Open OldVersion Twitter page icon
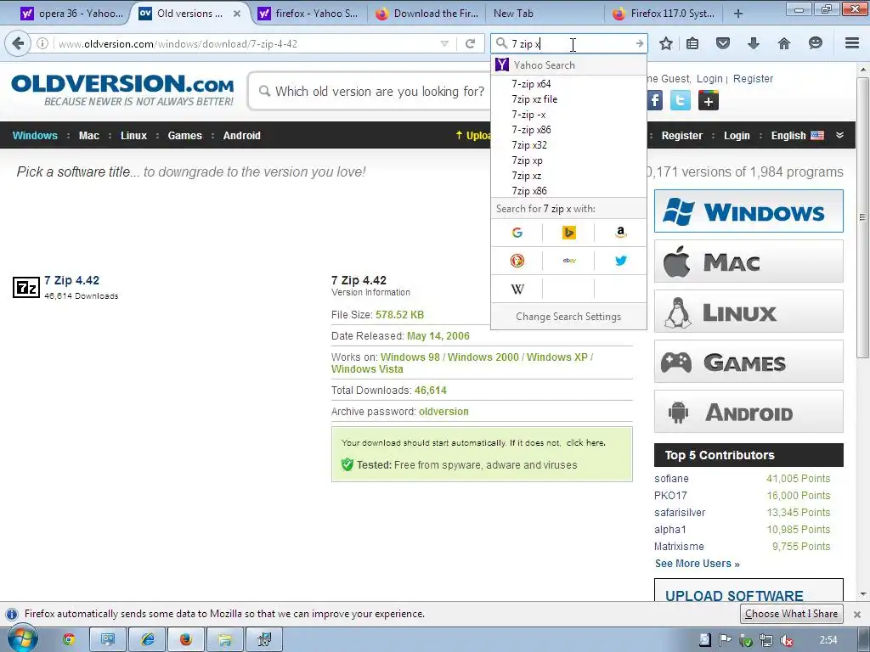The height and width of the screenshot is (652, 870). 681,100
